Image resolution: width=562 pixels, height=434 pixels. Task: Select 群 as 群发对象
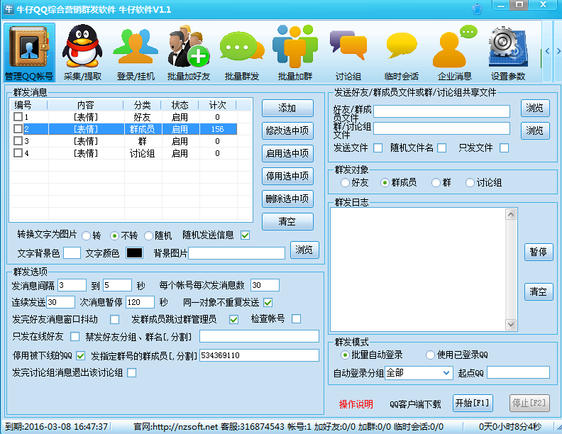click(436, 183)
